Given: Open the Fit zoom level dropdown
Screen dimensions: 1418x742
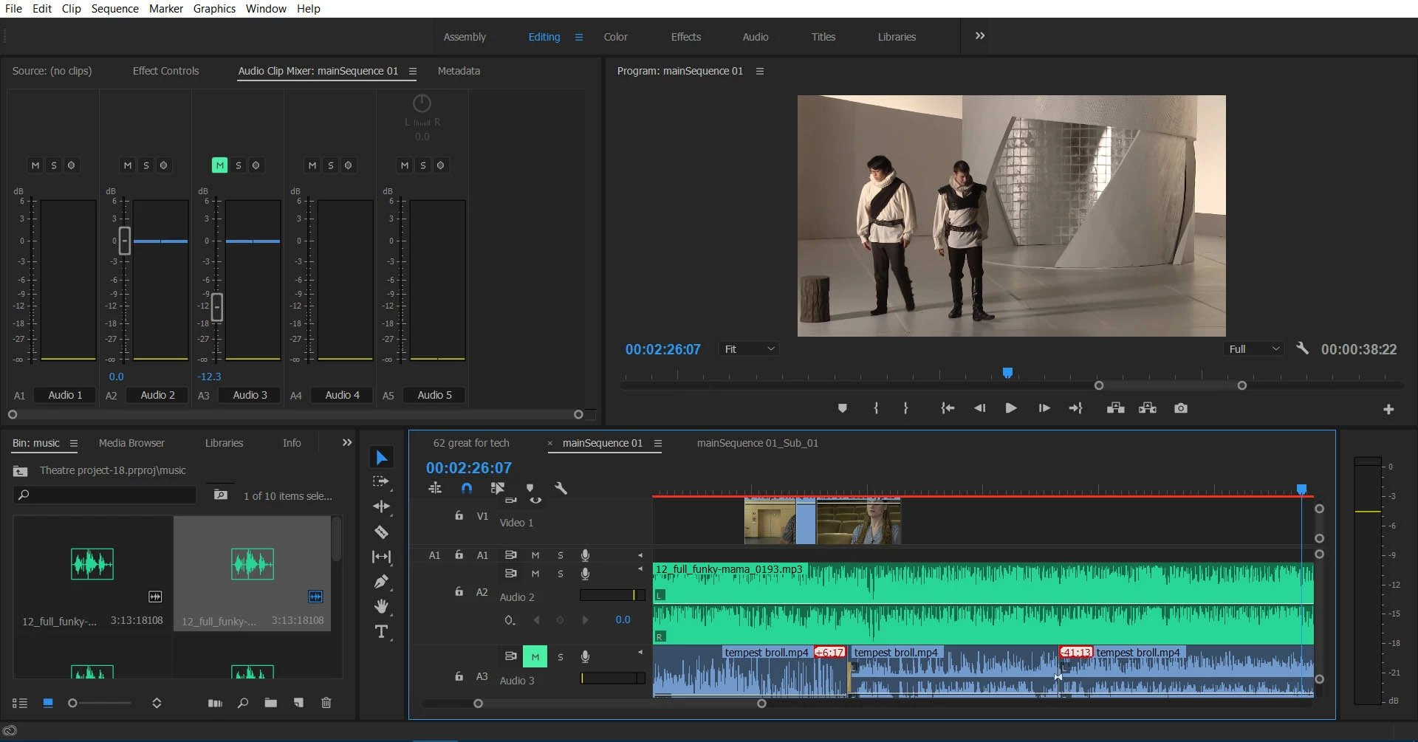Looking at the screenshot, I should pos(749,349).
